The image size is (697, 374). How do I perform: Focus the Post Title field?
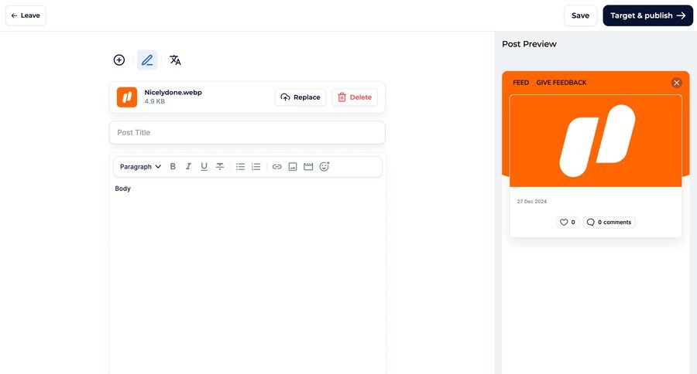coord(247,133)
